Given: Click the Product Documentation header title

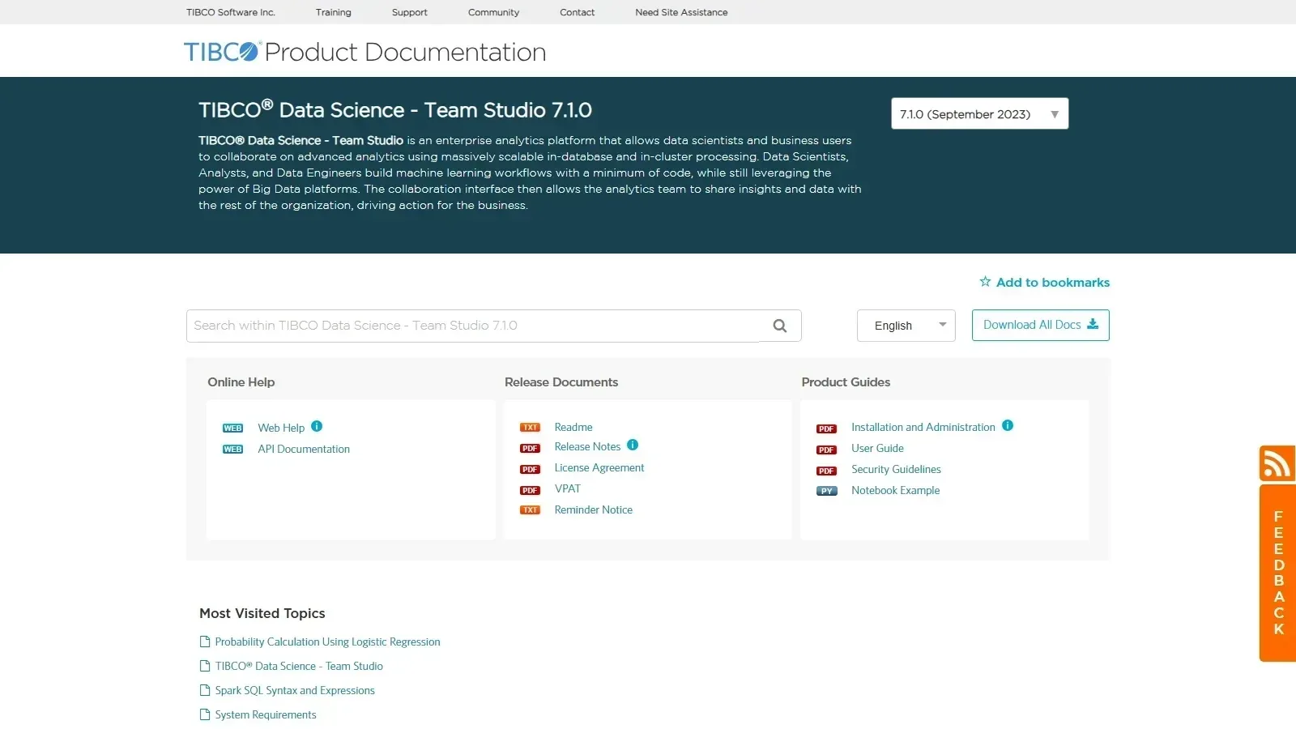Looking at the screenshot, I should coord(405,52).
